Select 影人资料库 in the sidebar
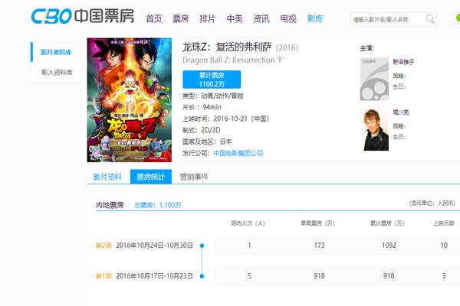The height and width of the screenshot is (306, 460). click(x=56, y=73)
